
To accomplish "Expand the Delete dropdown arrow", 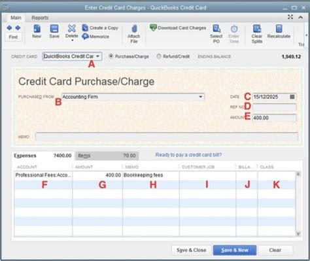I will [x=72, y=41].
